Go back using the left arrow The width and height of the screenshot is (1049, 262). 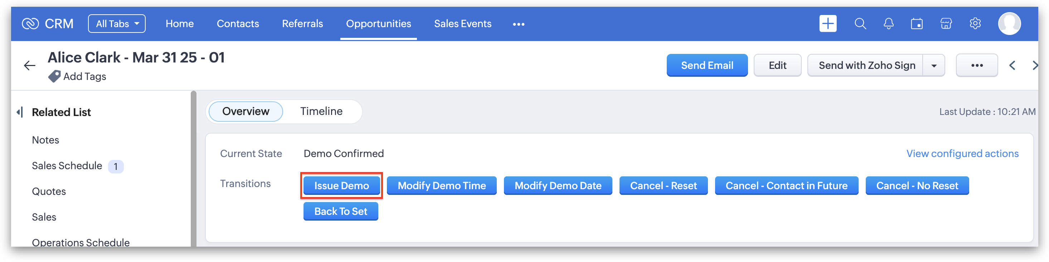(x=30, y=65)
